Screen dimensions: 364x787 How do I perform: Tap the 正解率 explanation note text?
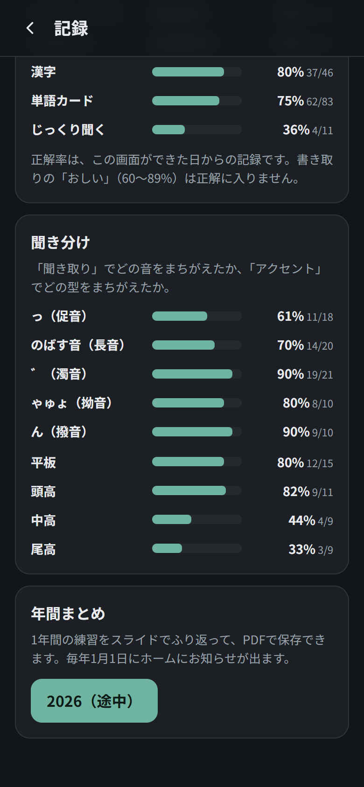182,169
